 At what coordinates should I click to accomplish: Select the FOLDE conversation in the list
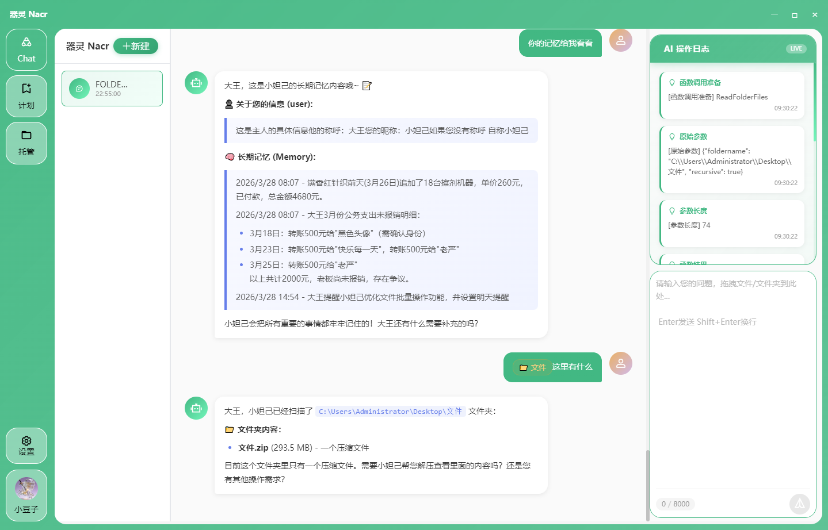(x=112, y=89)
